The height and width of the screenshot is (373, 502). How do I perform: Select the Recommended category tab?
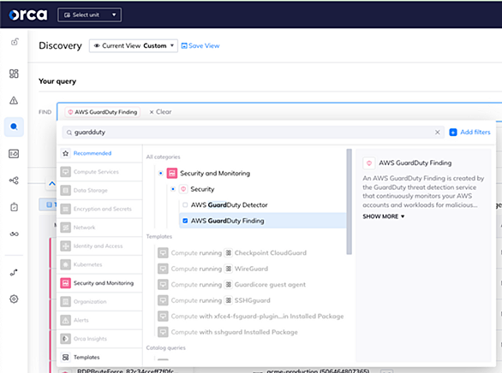(99, 153)
